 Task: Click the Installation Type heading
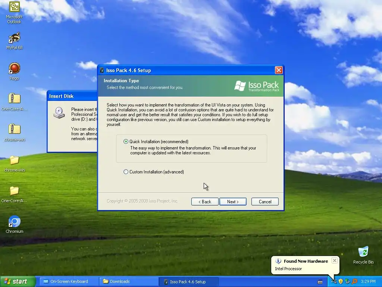pos(121,81)
